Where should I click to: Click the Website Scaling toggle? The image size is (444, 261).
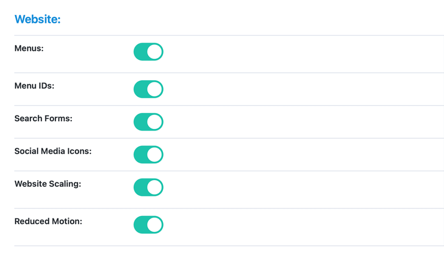click(148, 187)
